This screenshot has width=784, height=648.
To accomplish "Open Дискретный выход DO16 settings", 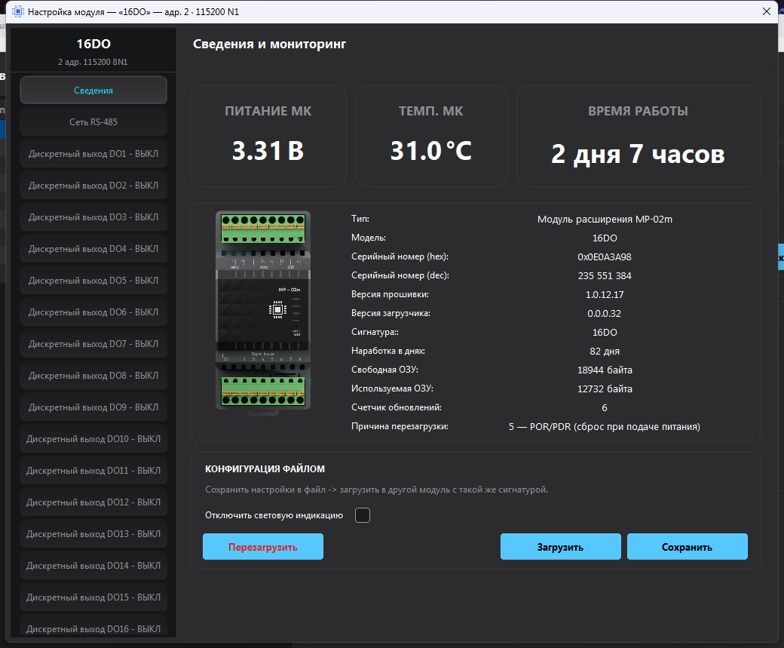I will (x=93, y=626).
